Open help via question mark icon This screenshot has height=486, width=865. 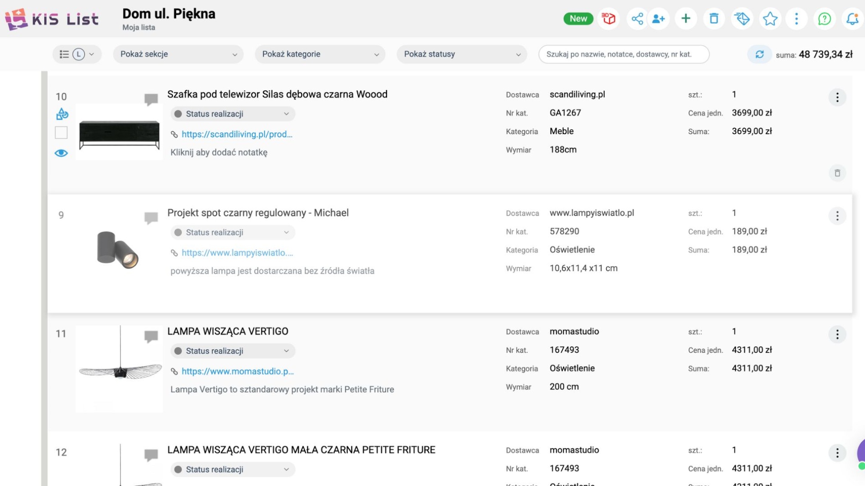[x=824, y=19]
